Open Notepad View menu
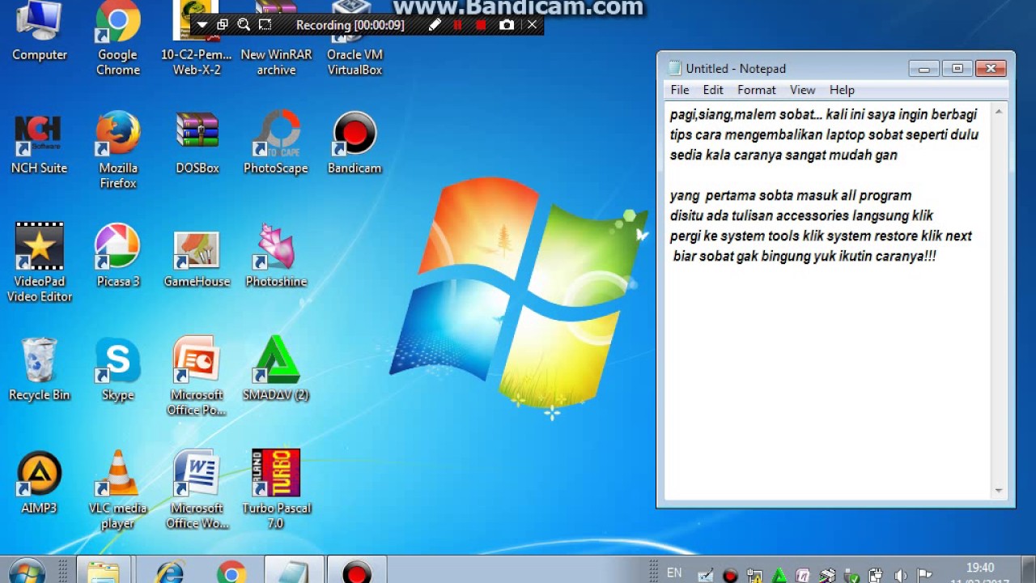The height and width of the screenshot is (583, 1036). tap(802, 90)
